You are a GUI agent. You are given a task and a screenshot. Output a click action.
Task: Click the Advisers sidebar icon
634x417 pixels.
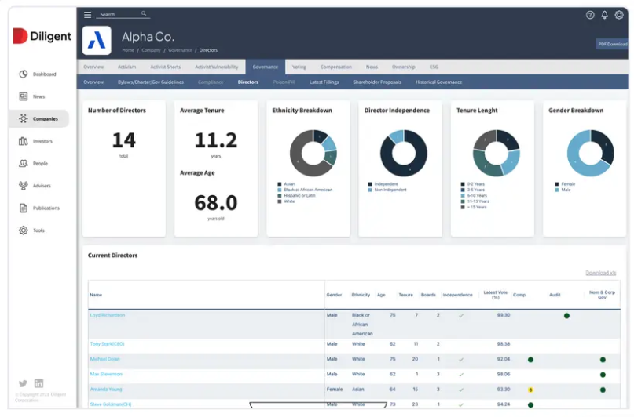(x=24, y=186)
